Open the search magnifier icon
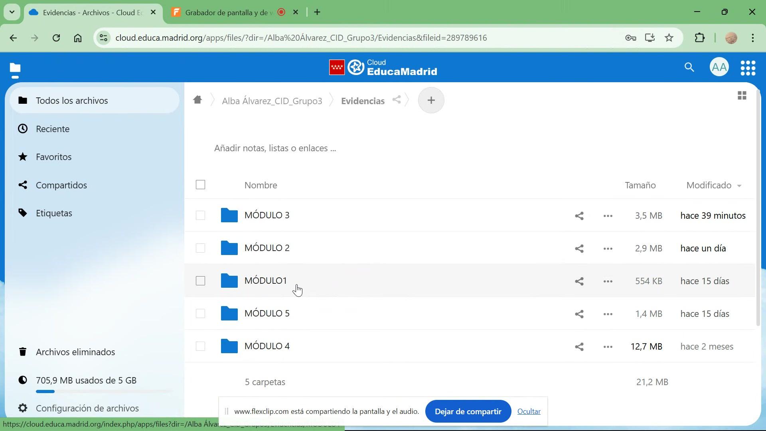This screenshot has height=431, width=766. click(689, 67)
